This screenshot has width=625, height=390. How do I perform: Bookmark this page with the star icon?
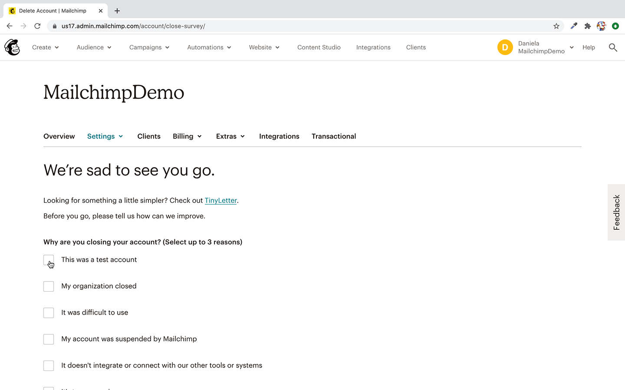point(556,26)
